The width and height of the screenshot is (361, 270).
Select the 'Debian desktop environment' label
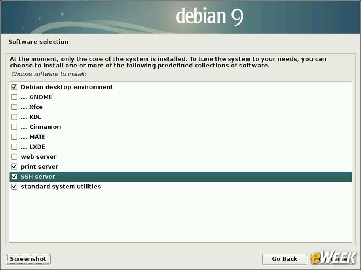pyautogui.click(x=67, y=87)
